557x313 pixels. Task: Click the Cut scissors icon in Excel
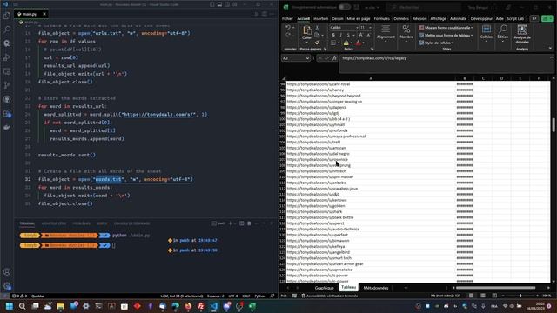pos(317,28)
